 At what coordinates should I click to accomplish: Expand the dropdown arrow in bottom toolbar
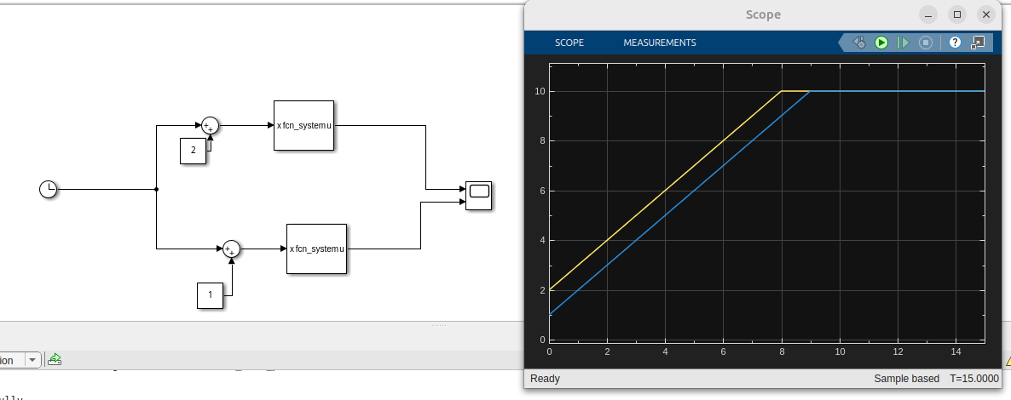point(33,360)
